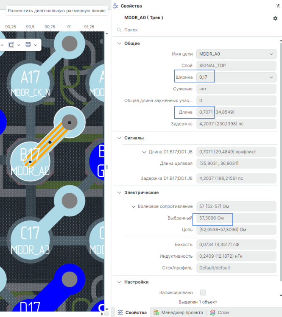
Task: Select the rectangle selection mode icon
Action: [x=11, y=45]
